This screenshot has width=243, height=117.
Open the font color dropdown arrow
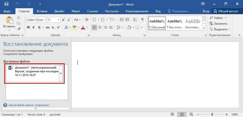pyautogui.click(x=87, y=28)
